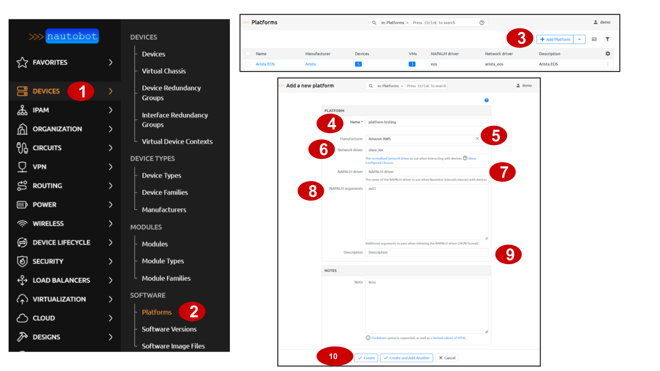Viewport: 660px width, 371px height.
Task: Expand the Virtualization menu chevron
Action: pos(110,299)
